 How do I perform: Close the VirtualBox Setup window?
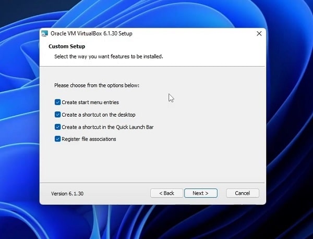tap(259, 34)
